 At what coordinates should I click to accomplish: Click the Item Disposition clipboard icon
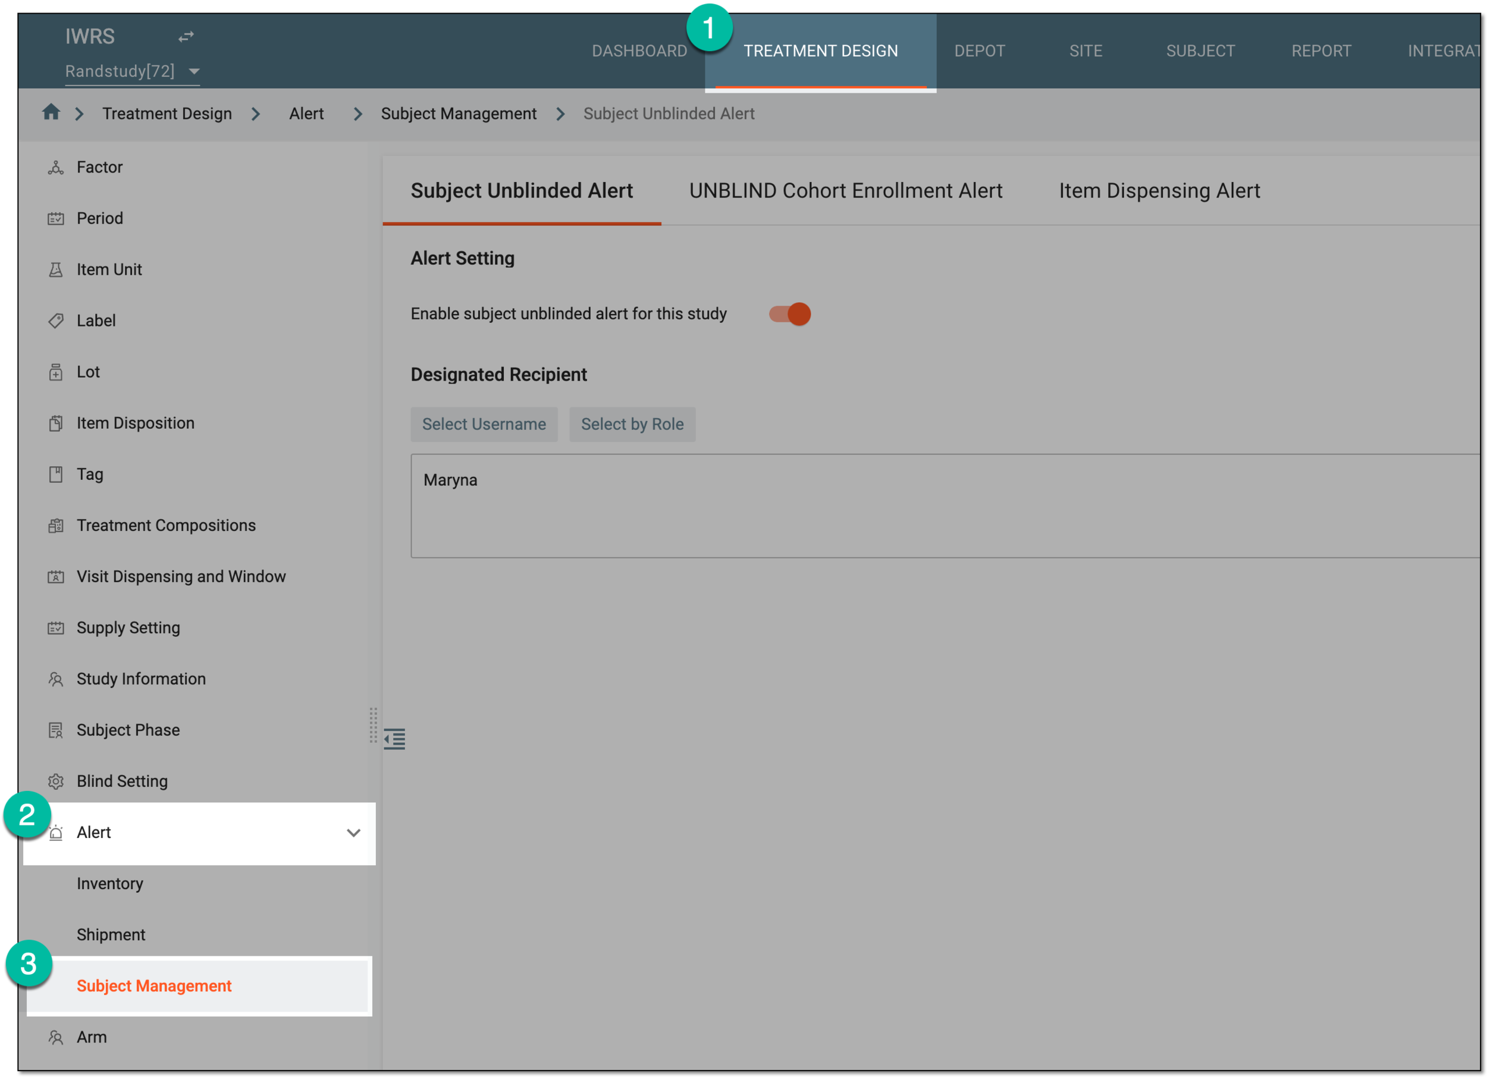(56, 423)
